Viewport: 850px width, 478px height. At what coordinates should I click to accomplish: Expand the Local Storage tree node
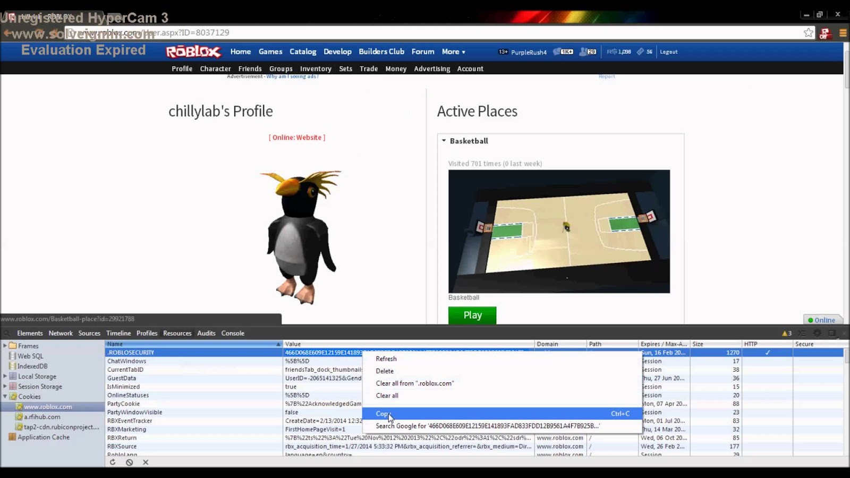pyautogui.click(x=5, y=376)
